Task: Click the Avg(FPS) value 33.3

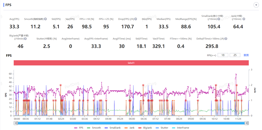Action: [x=14, y=27]
